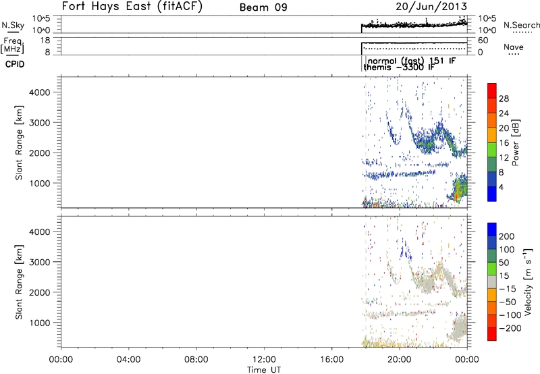Screen dimensions: 540x374
Task: Click the '08:00' time axis label
Action: pos(196,360)
